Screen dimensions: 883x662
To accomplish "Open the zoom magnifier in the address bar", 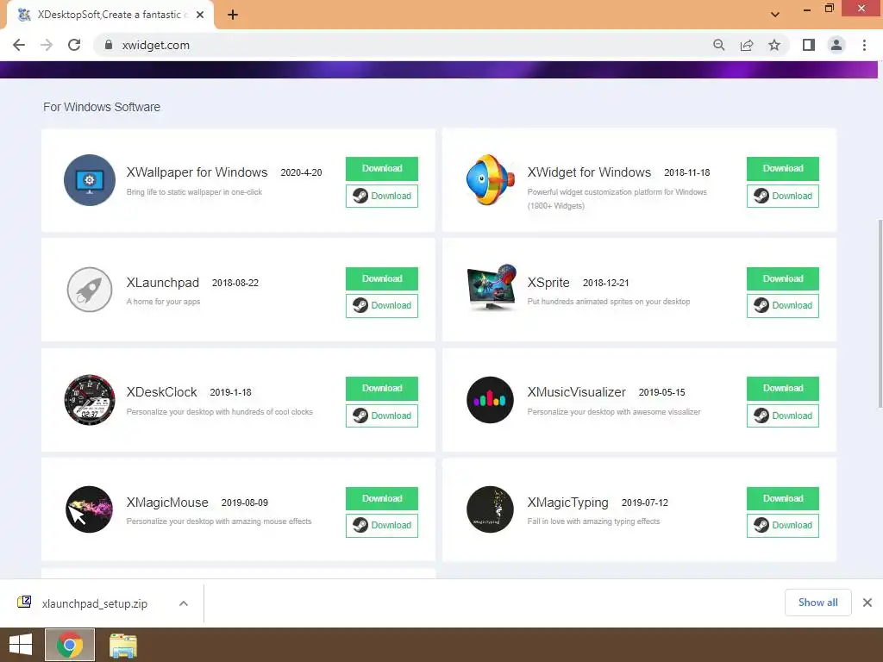I will coord(718,45).
